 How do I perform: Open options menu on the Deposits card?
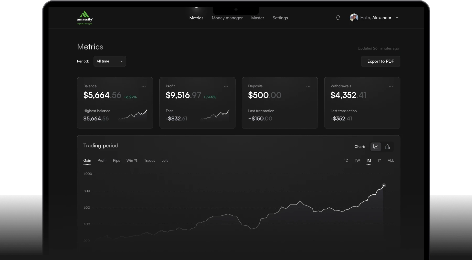tap(308, 86)
